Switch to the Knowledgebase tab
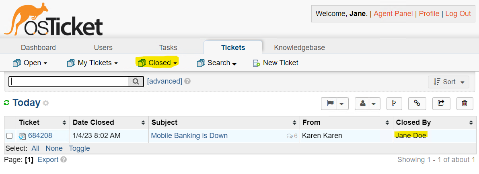This screenshot has width=479, height=174. click(299, 48)
